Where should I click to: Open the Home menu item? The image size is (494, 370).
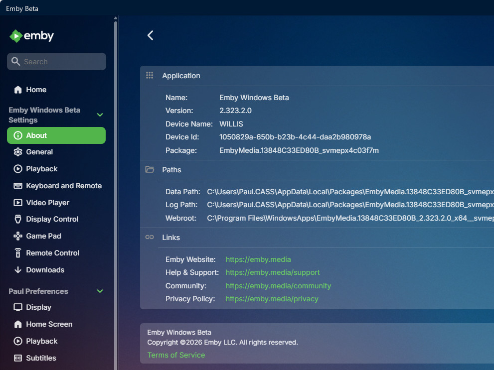56,90
